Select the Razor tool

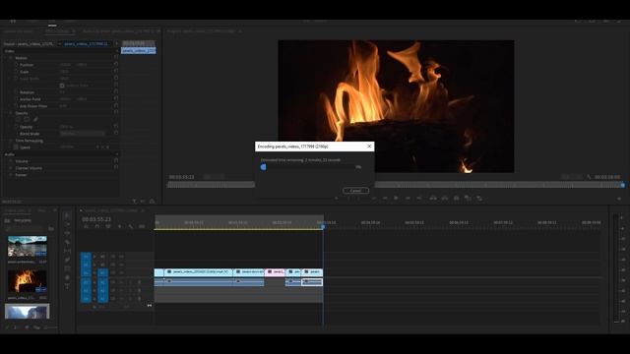point(67,242)
